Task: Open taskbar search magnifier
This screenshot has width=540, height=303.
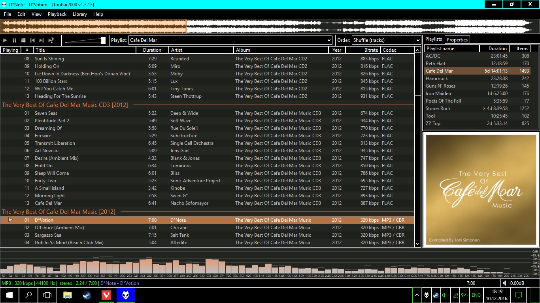Action: (x=28, y=295)
